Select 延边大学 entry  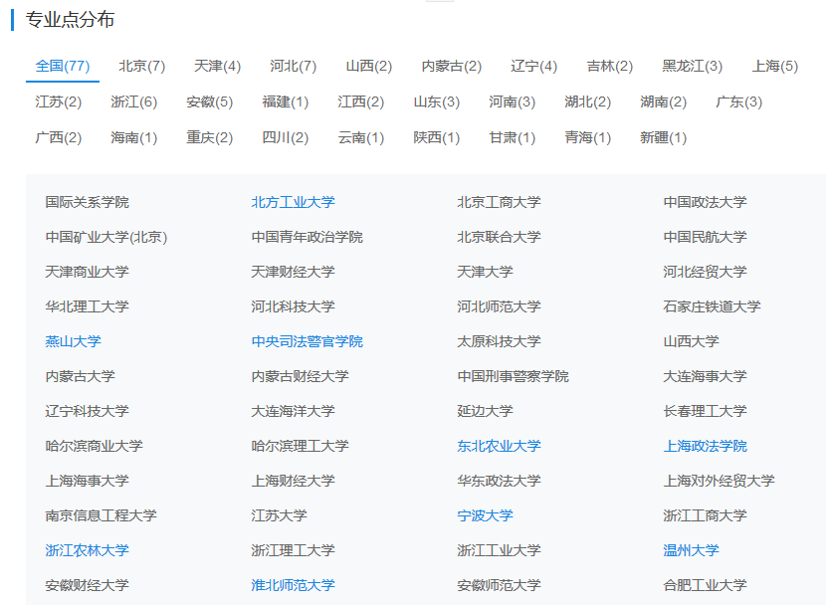[x=485, y=411]
